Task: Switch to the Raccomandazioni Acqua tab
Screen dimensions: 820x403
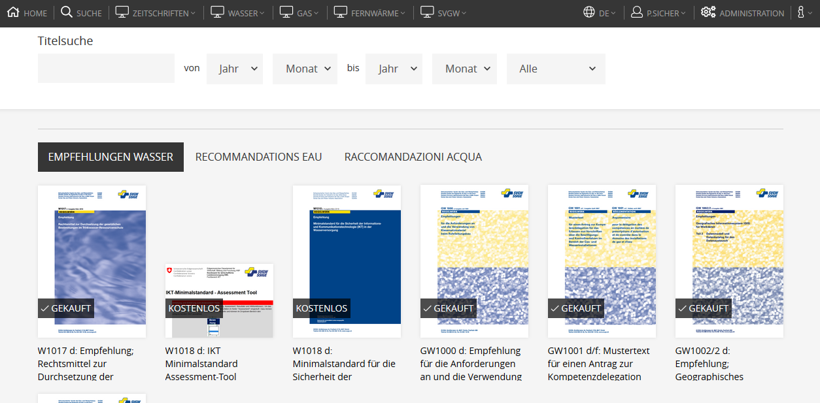Action: coord(413,157)
